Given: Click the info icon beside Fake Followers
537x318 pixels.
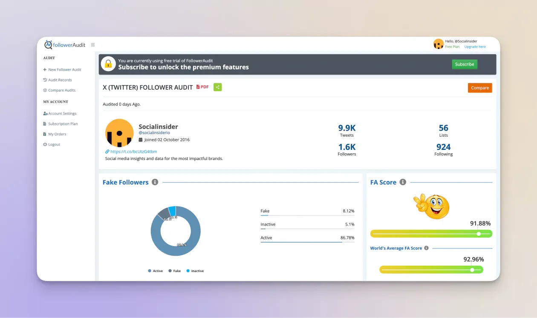Looking at the screenshot, I should point(155,182).
